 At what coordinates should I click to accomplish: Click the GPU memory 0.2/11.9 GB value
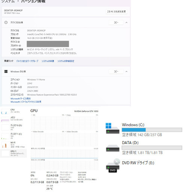(x=37, y=182)
